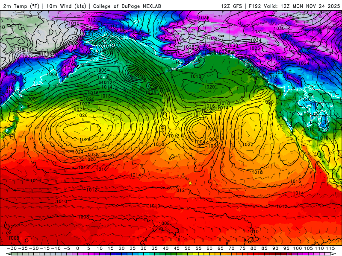
Task: Click 30 on the temperature scale
Action: (143, 248)
